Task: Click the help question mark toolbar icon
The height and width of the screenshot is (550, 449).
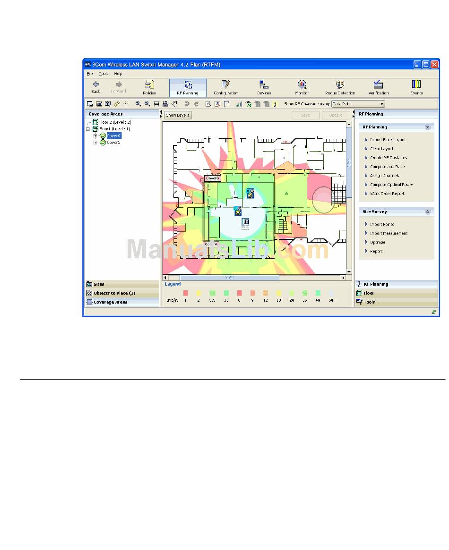Action: 108,104
